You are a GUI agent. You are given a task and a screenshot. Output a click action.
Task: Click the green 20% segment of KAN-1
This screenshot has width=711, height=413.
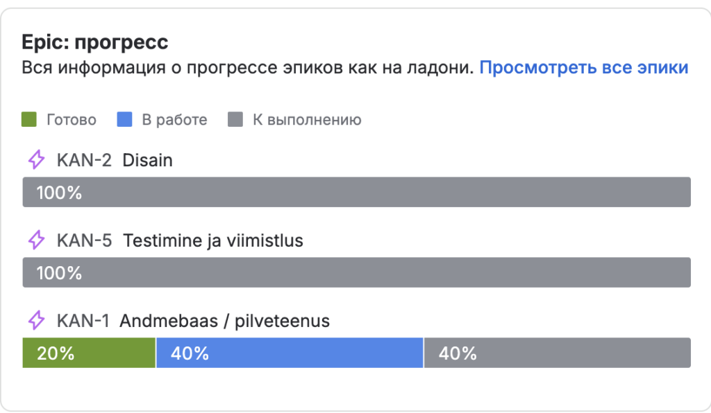coord(89,353)
